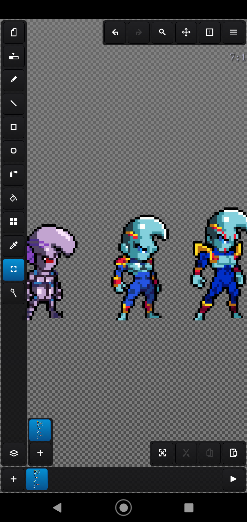Tap the Android back button
The height and width of the screenshot is (522, 247).
57,508
